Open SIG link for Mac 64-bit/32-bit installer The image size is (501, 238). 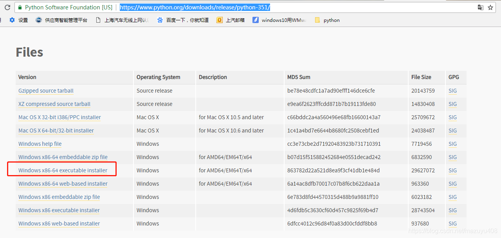point(452,131)
